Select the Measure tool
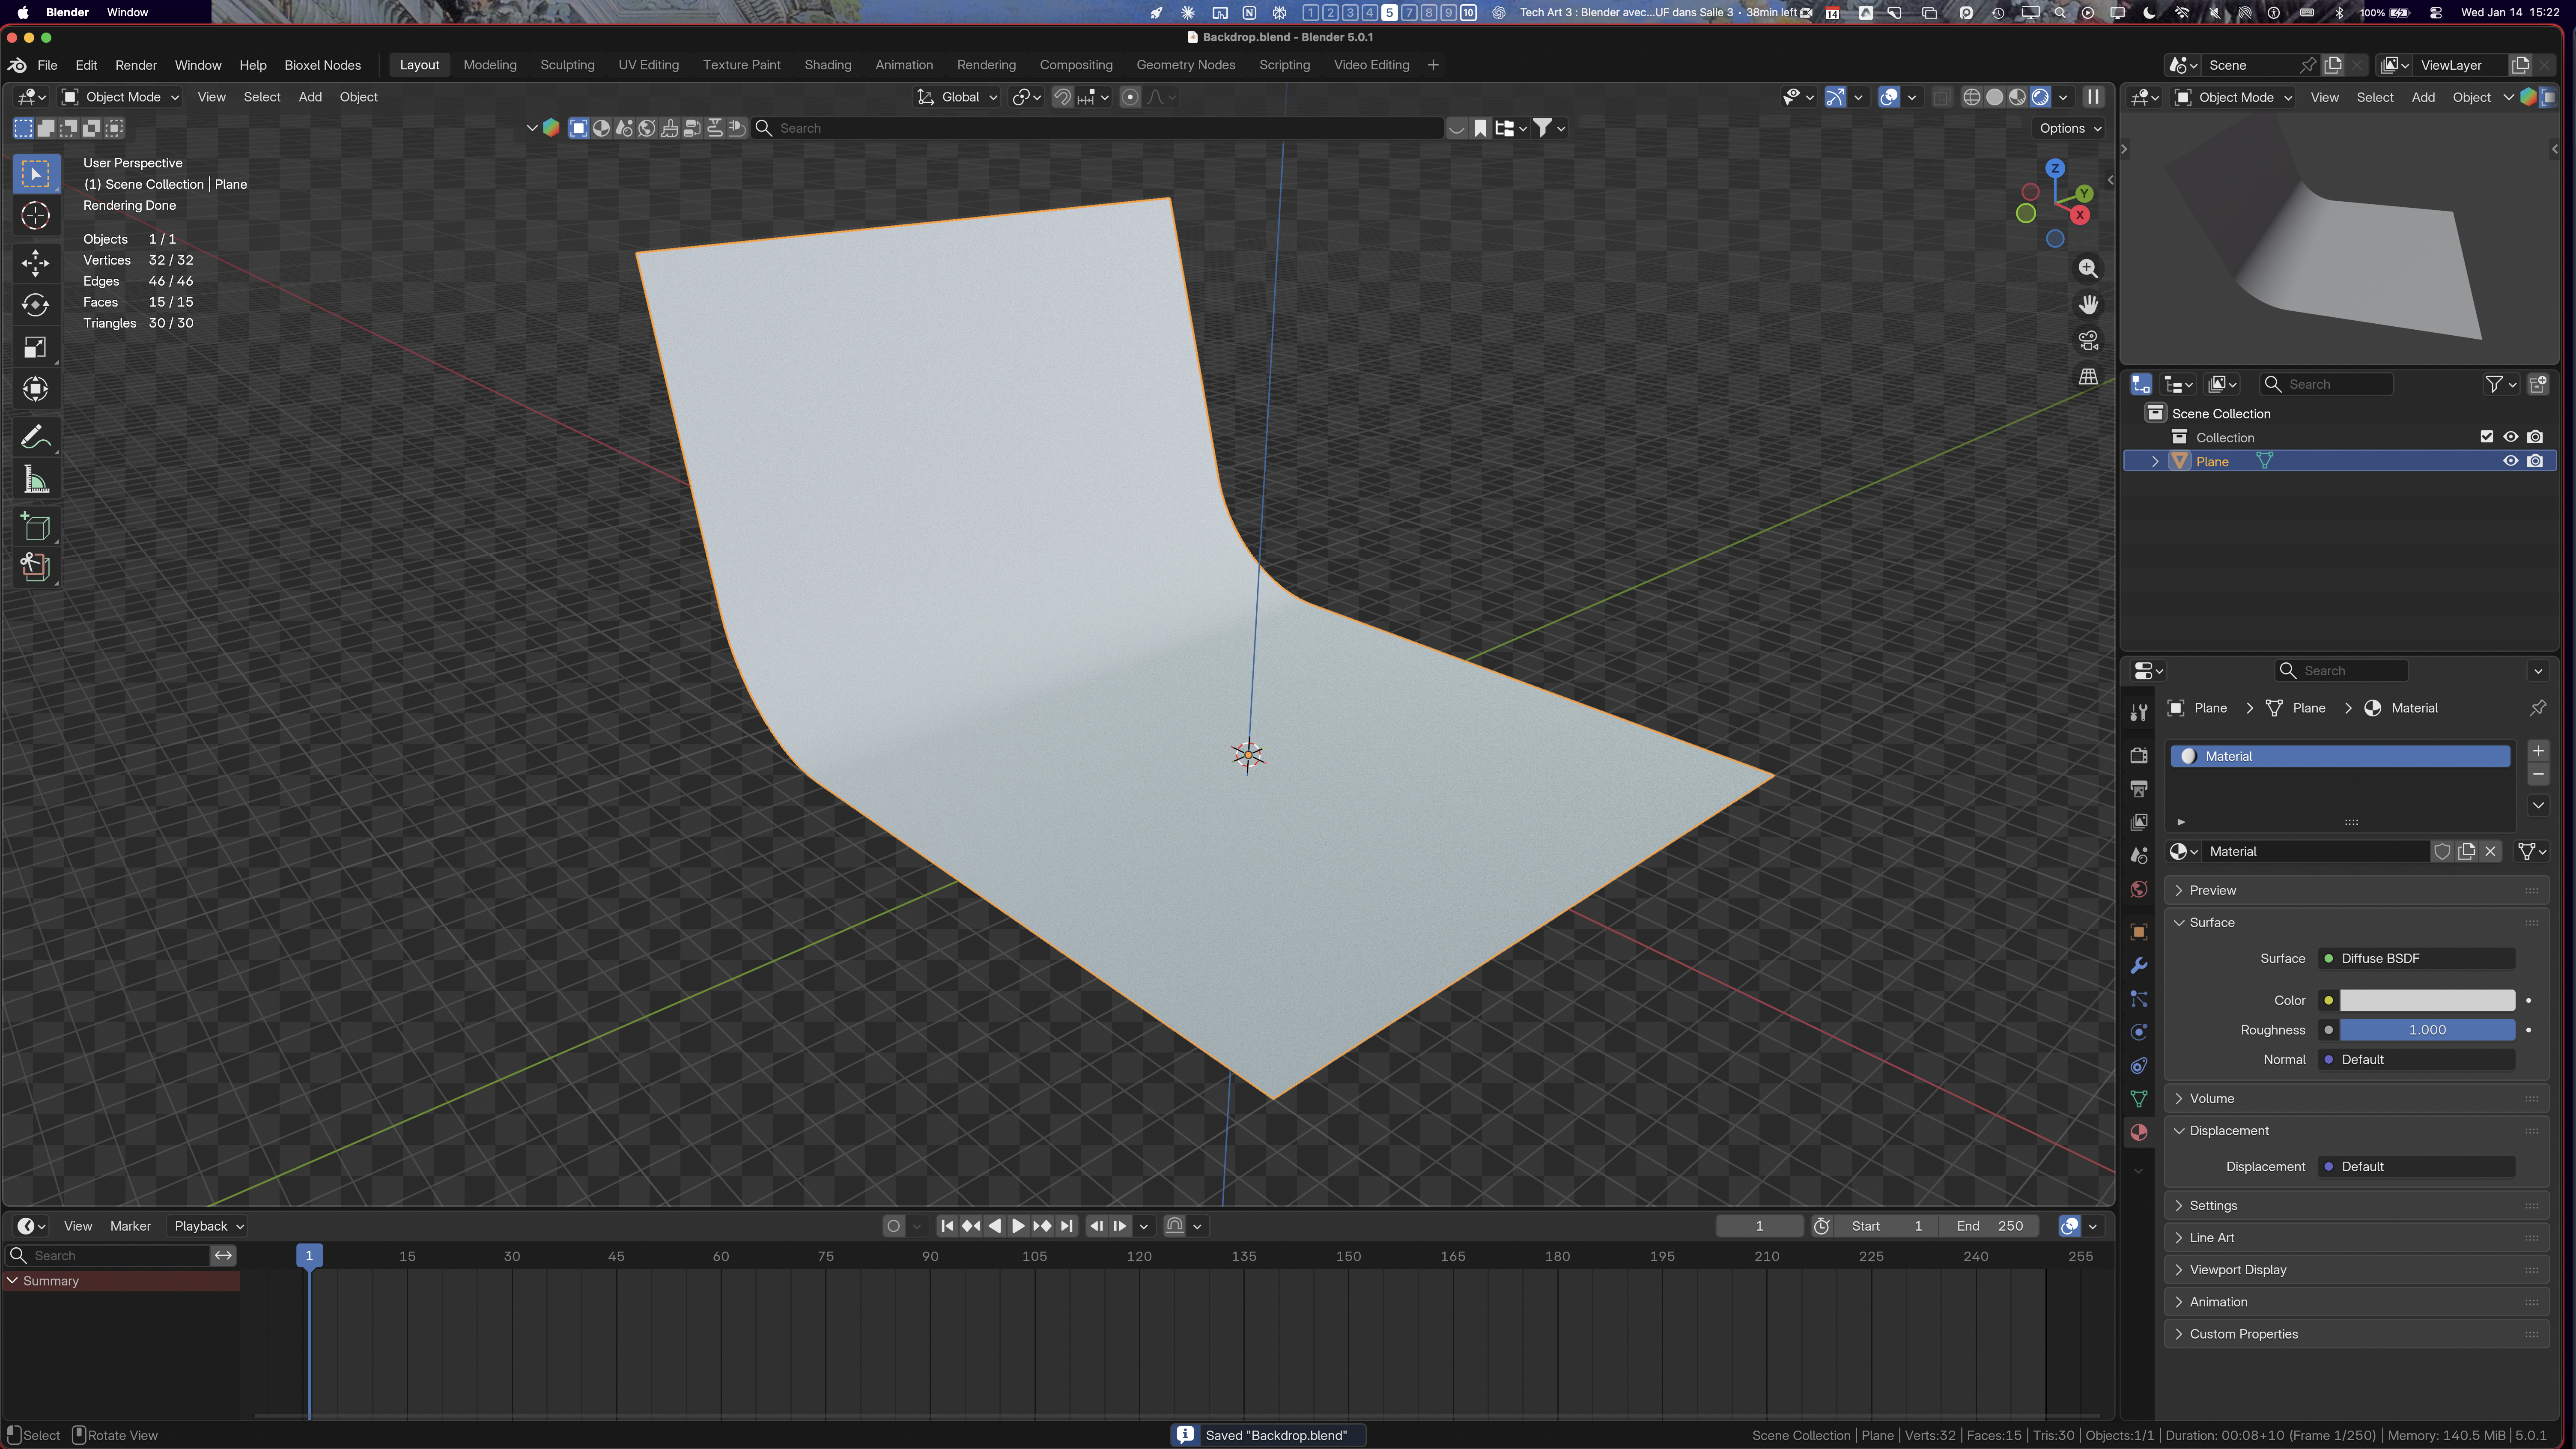2576x1449 pixels. coord(36,480)
